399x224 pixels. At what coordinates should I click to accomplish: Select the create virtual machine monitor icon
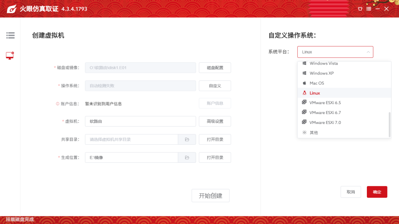tap(10, 55)
